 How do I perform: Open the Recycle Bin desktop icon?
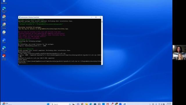click(4, 2)
